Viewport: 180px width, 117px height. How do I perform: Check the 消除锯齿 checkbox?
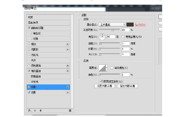pyautogui.click(x=112, y=68)
